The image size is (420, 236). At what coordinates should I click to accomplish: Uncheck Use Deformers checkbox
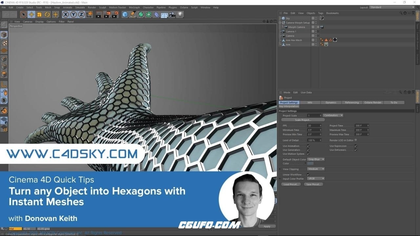click(356, 150)
